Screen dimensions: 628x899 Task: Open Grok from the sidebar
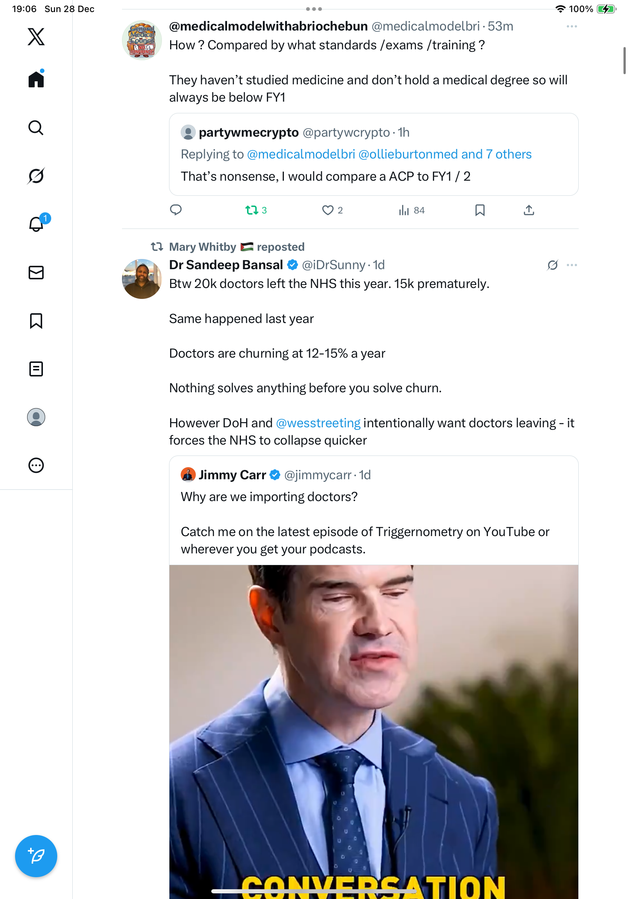point(36,176)
